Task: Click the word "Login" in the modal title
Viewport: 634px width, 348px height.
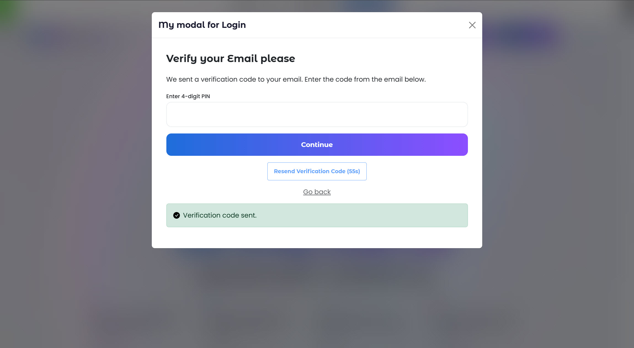Action: [234, 25]
